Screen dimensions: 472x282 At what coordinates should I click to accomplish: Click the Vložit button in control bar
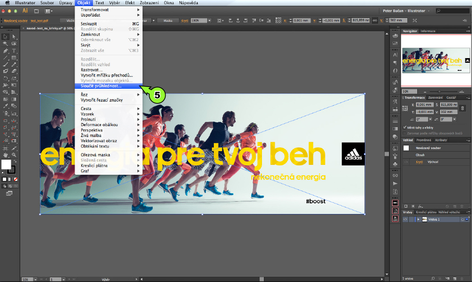(x=70, y=20)
